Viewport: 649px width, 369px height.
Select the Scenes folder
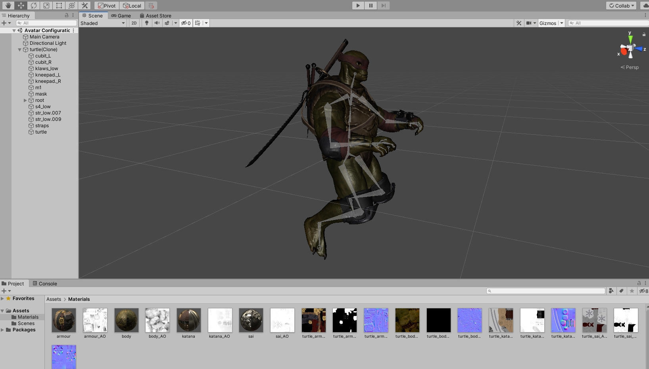26,323
